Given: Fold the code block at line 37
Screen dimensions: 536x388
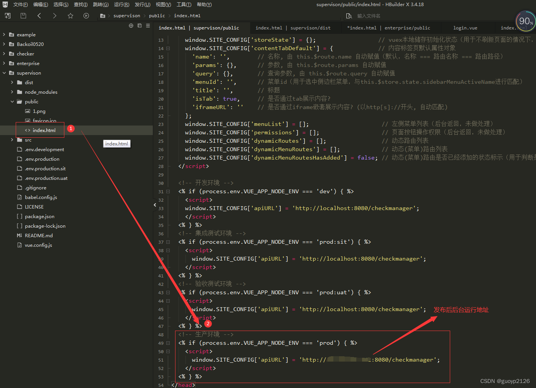Looking at the screenshot, I should (x=168, y=242).
